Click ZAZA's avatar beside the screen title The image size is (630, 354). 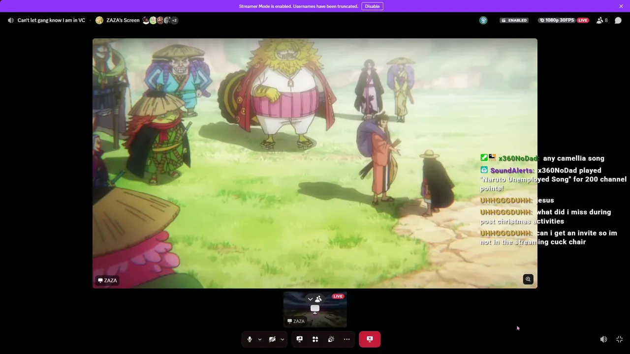pos(99,20)
